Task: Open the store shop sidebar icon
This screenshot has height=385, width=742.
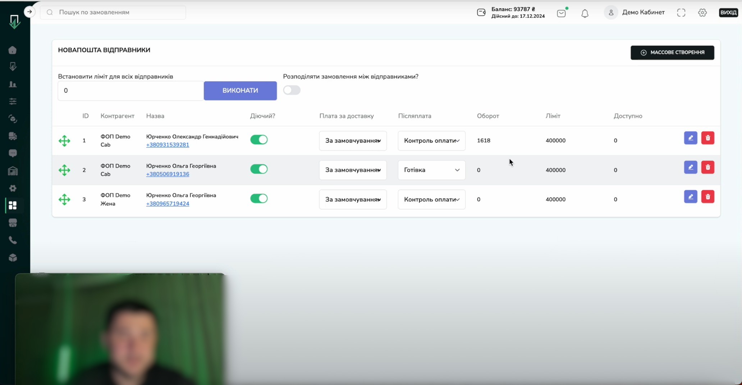Action: (x=13, y=223)
